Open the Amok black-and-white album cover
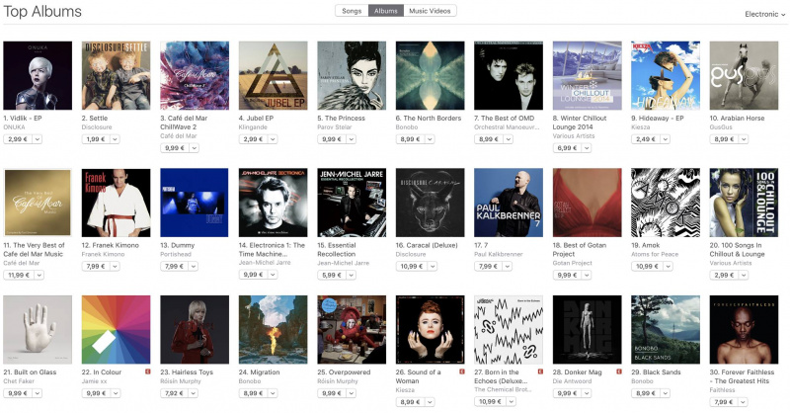790x413 pixels. 666,203
